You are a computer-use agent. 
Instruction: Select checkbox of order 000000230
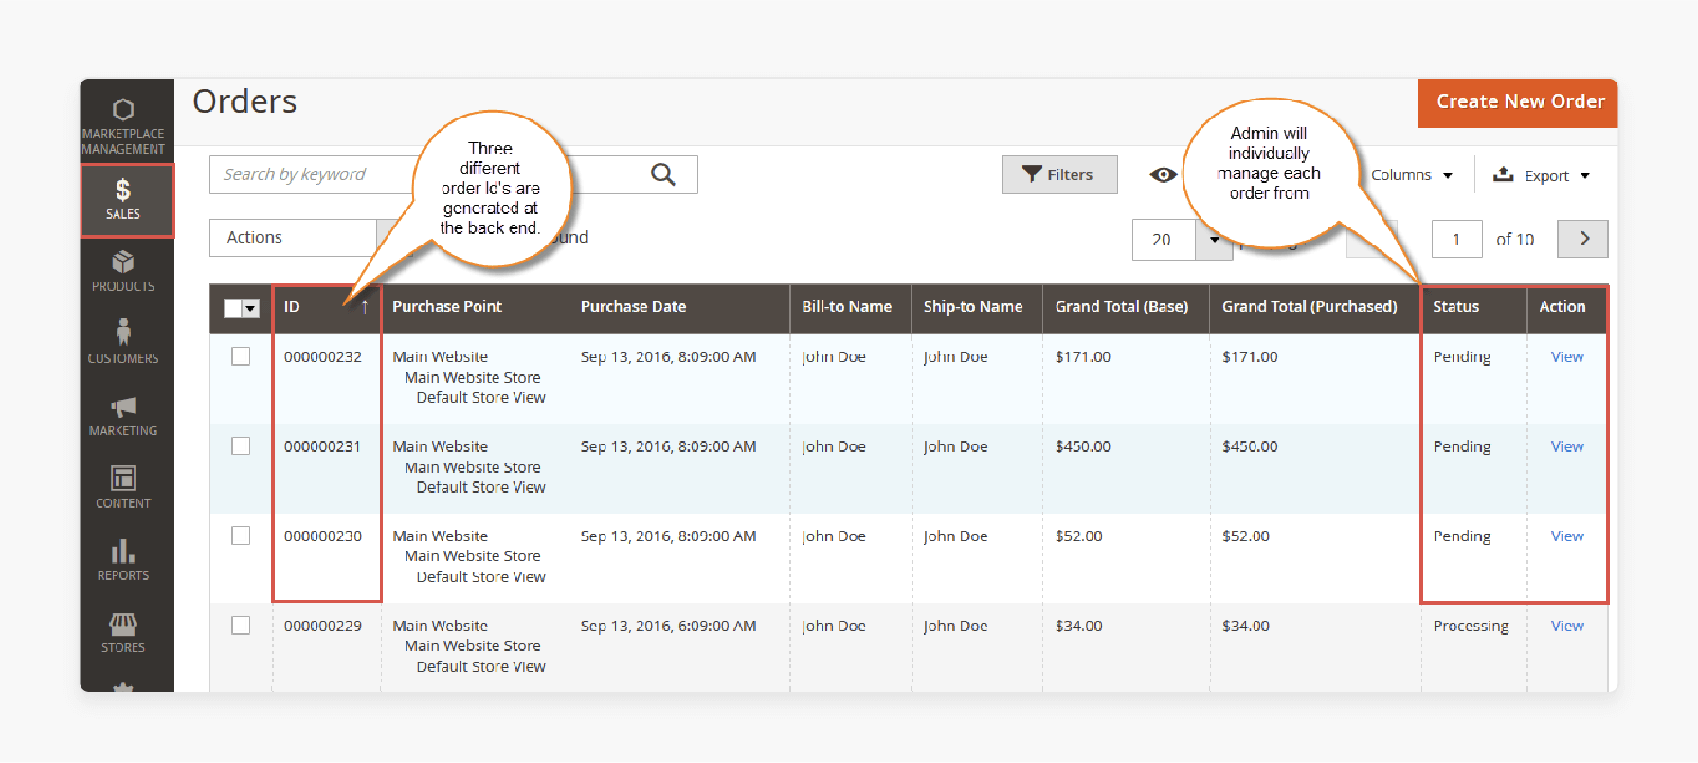[x=241, y=536]
